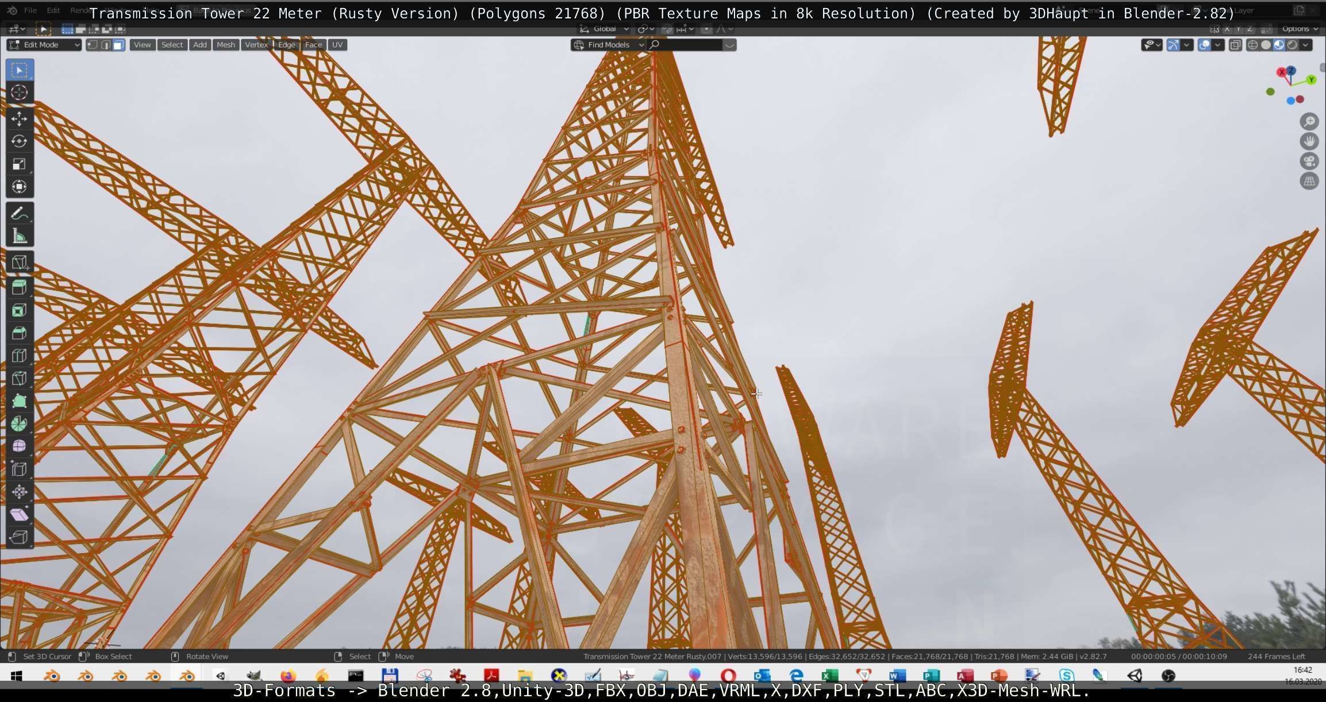This screenshot has width=1326, height=702.
Task: Open the Mesh menu
Action: pyautogui.click(x=226, y=45)
